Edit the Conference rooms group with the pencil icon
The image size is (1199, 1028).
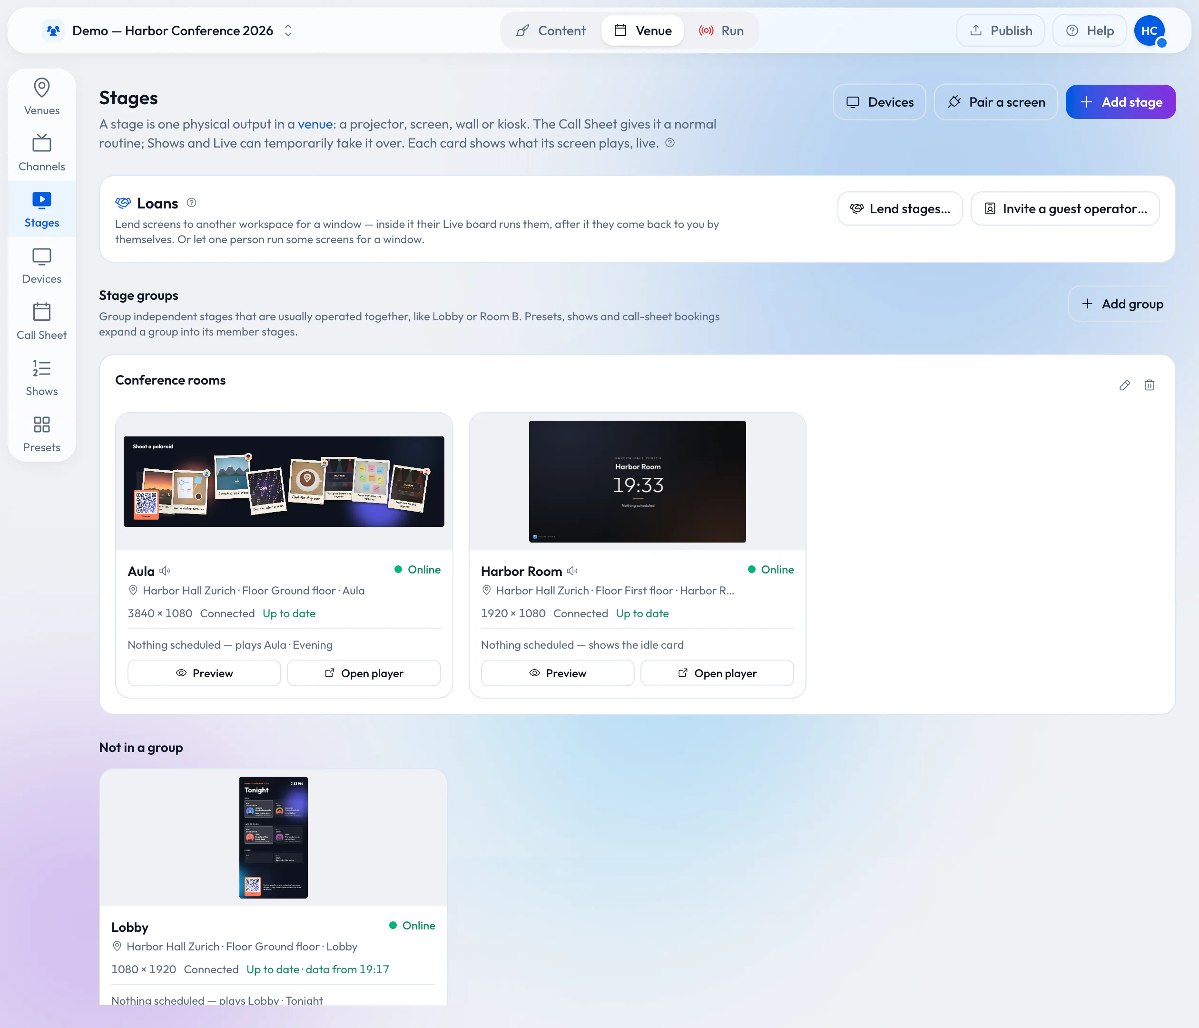1124,385
